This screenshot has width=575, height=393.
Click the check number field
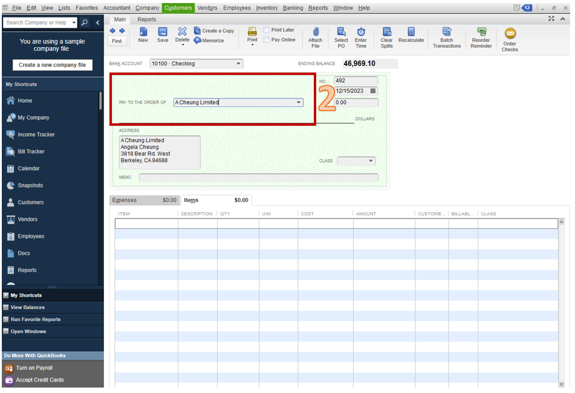(x=356, y=80)
